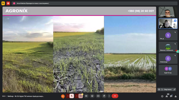Expand the Oleg Ivanov self-view tile
Screen dimensions: 179x100
175,89
